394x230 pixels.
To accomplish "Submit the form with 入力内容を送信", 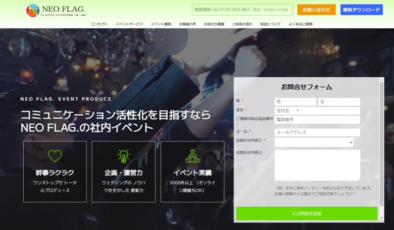I will pyautogui.click(x=307, y=213).
